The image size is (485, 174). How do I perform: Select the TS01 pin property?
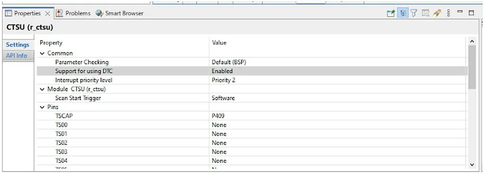61,134
